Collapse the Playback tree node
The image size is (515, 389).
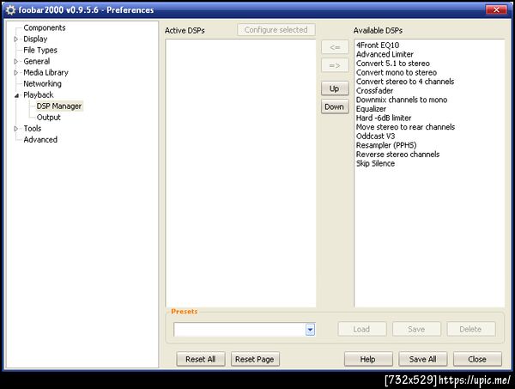coord(16,95)
